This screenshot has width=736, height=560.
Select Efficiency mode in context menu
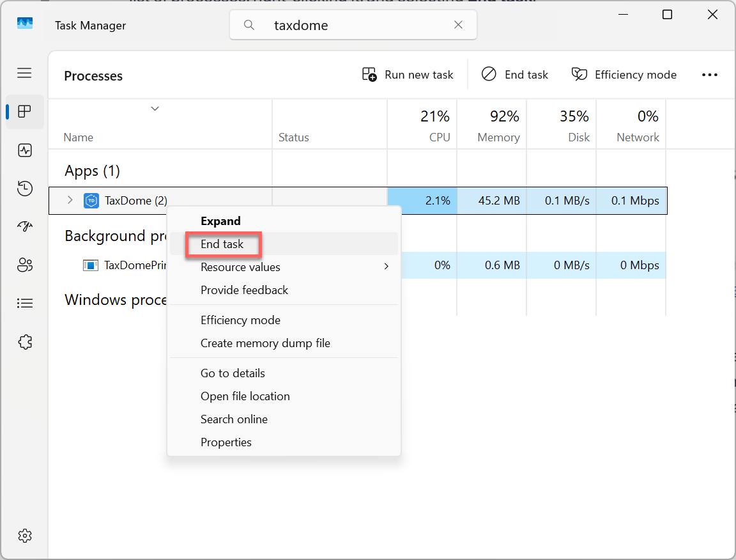click(284, 320)
